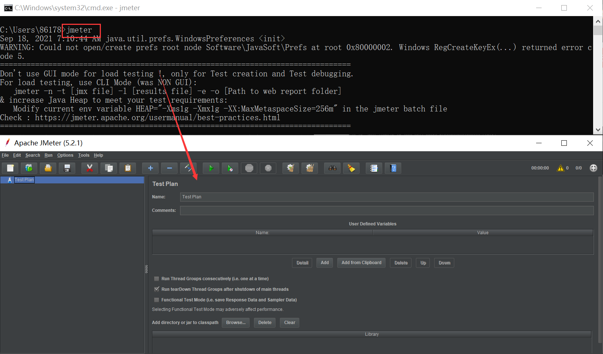Click the classpath Browse... button

tap(236, 323)
